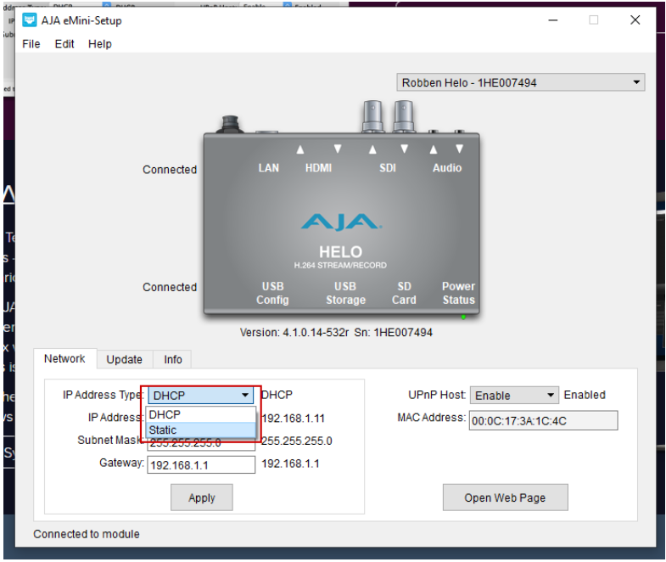Click the Audio input up-arrow indicator

434,149
